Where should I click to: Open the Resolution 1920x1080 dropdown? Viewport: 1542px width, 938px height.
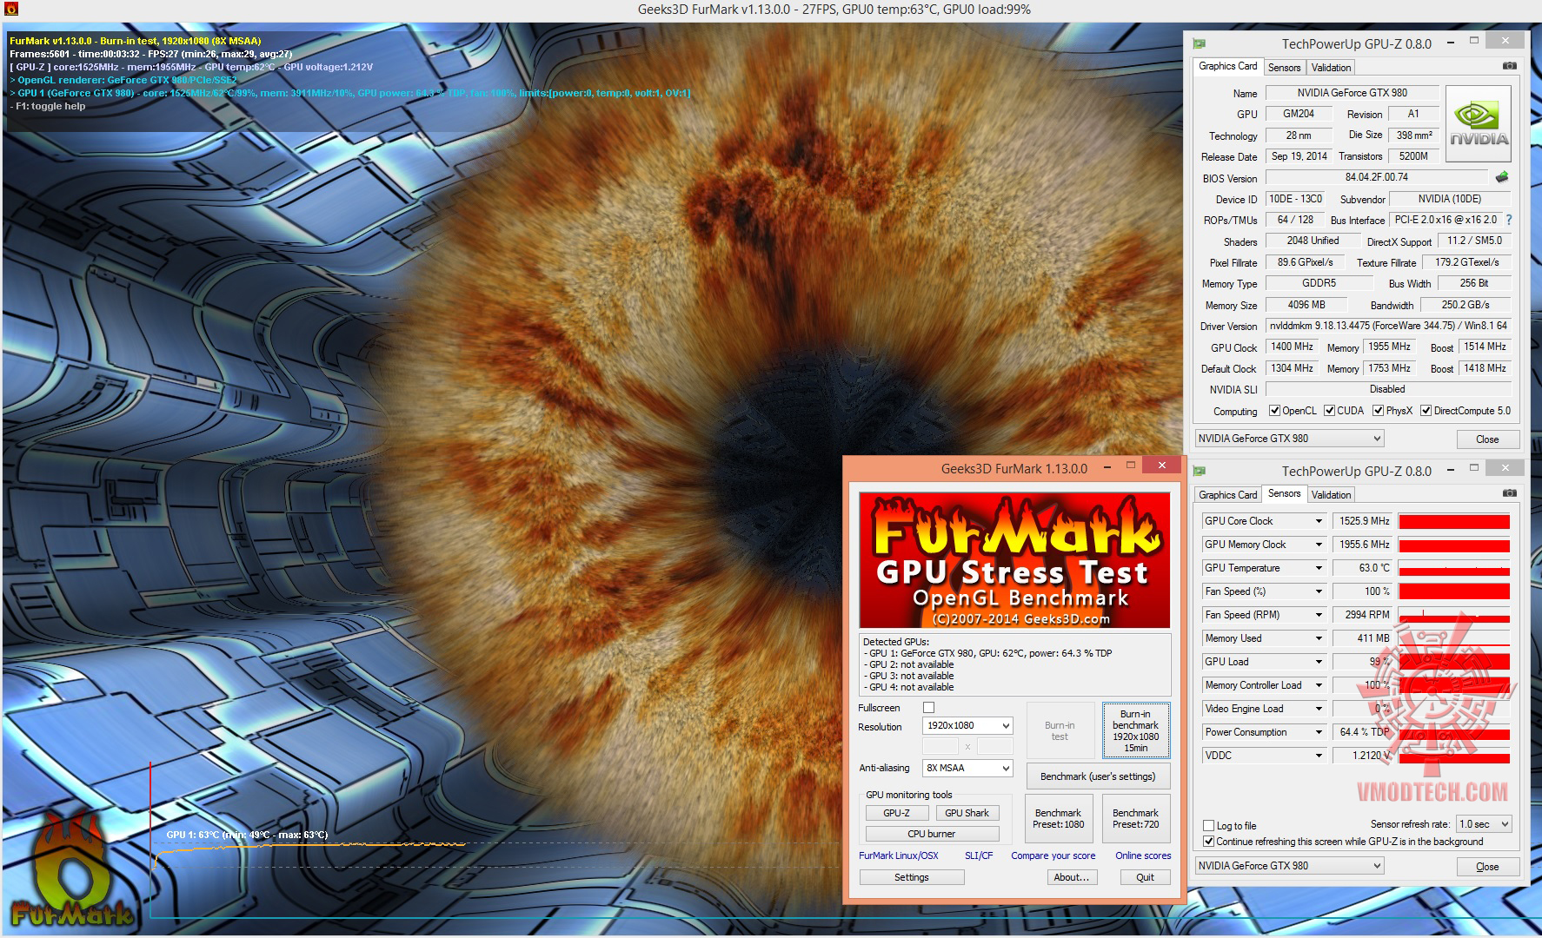[967, 725]
